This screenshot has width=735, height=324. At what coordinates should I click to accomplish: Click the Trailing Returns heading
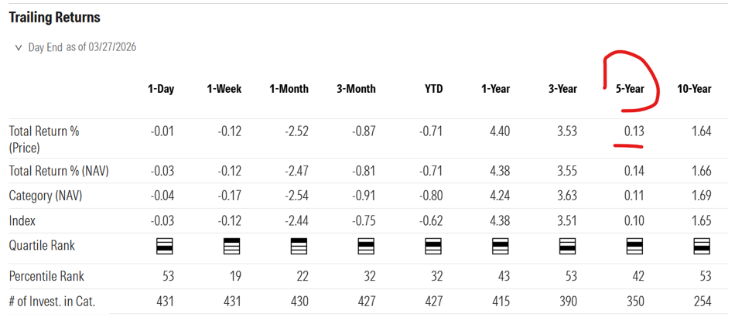click(54, 17)
